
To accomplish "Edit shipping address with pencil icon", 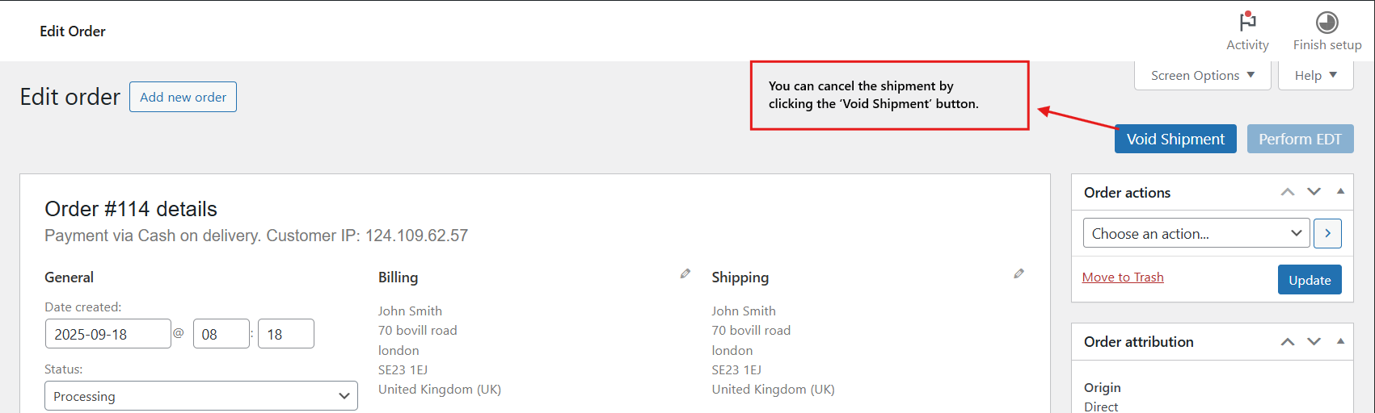I will pyautogui.click(x=1019, y=274).
